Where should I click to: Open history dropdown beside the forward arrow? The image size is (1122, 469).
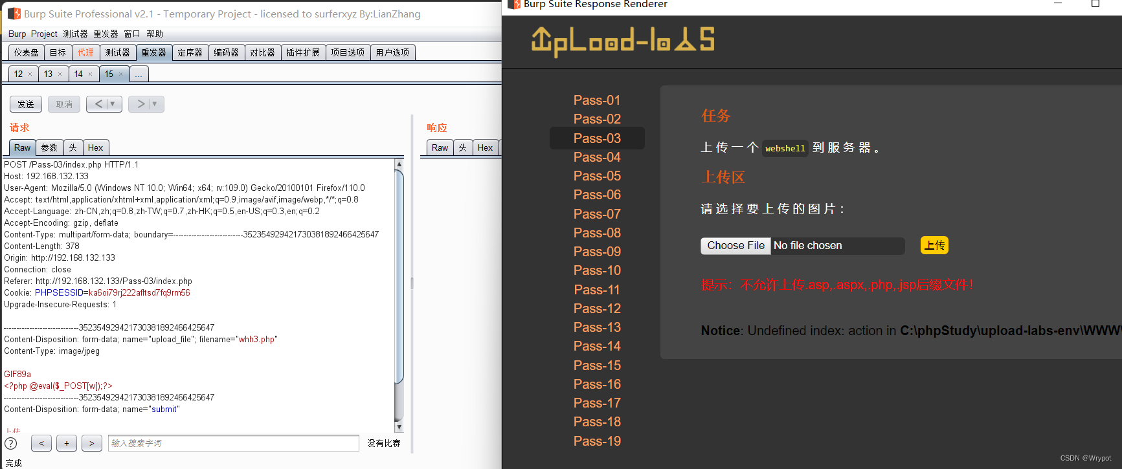point(155,104)
